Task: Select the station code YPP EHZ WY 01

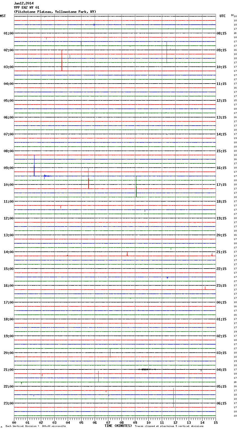Action: pos(27,8)
